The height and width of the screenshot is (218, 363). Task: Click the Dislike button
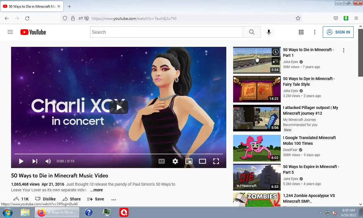pos(45,199)
